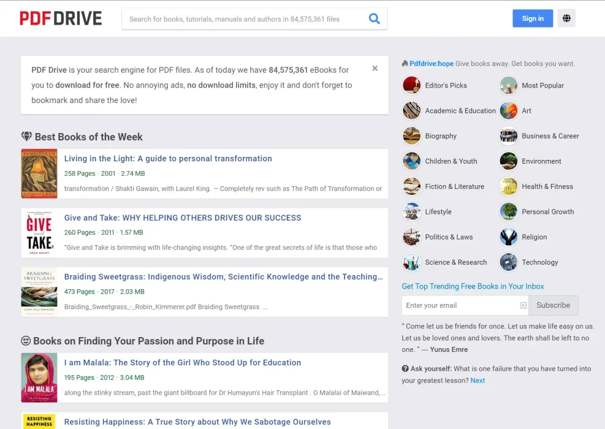Viewport: 605px width, 429px height.
Task: Open I am Malala cover thumbnail
Action: (x=39, y=378)
